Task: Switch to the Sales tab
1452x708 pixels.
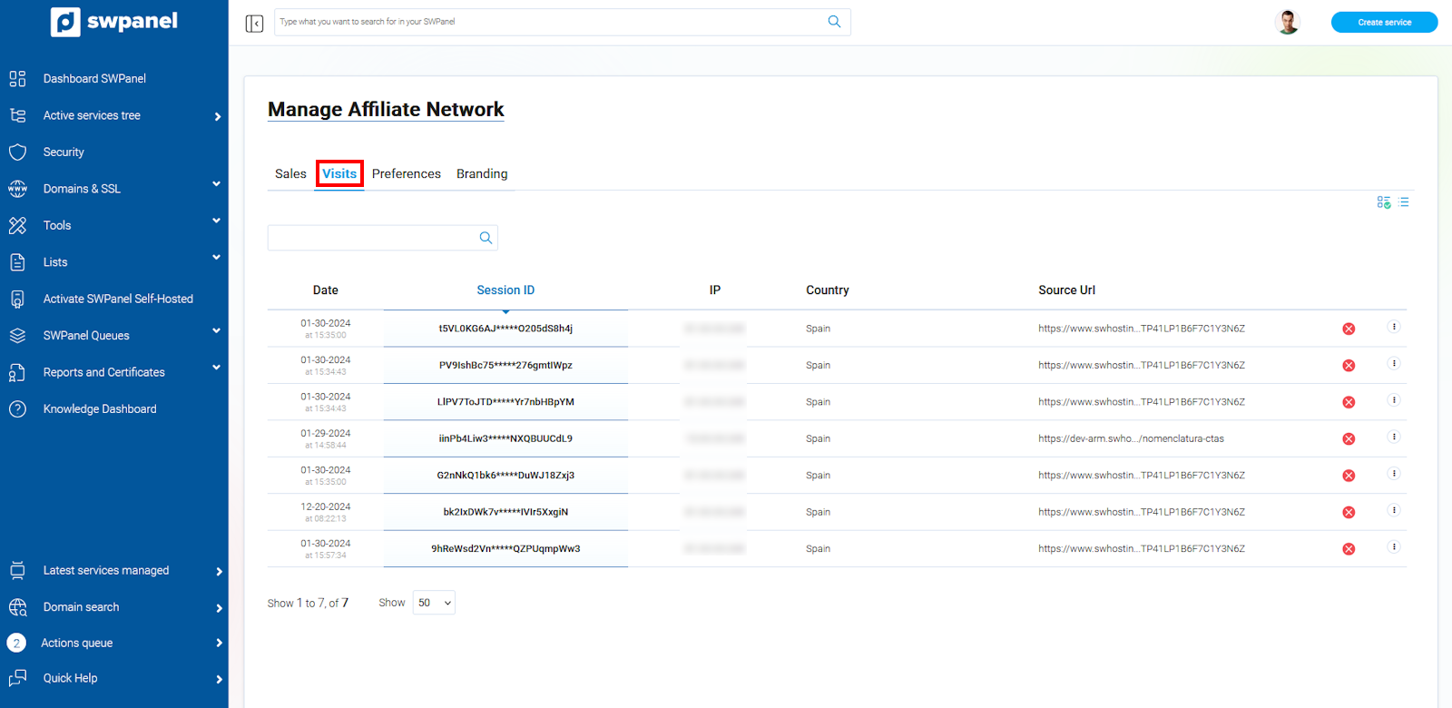Action: click(x=290, y=173)
